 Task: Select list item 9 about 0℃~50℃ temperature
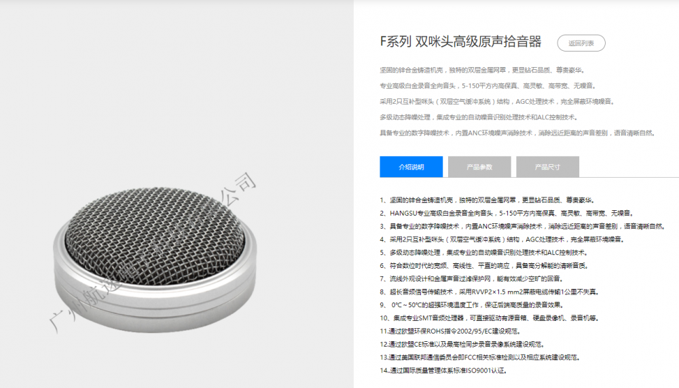tap(472, 305)
